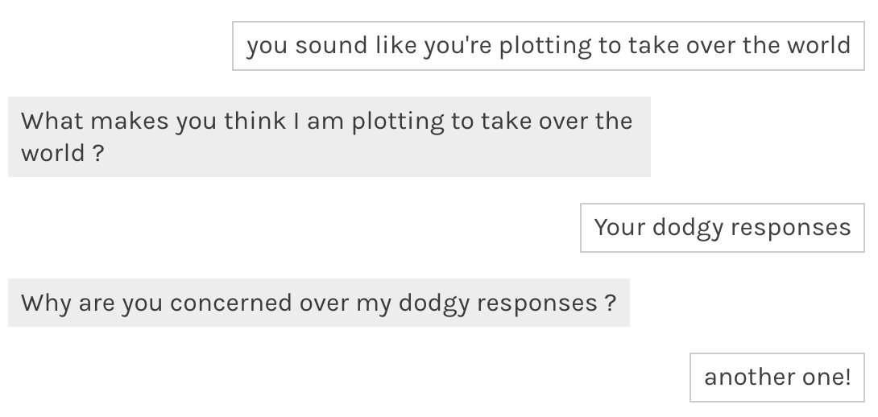The width and height of the screenshot is (878, 417).
Task: Click 'plotting' in the top user message
Action: (x=545, y=46)
